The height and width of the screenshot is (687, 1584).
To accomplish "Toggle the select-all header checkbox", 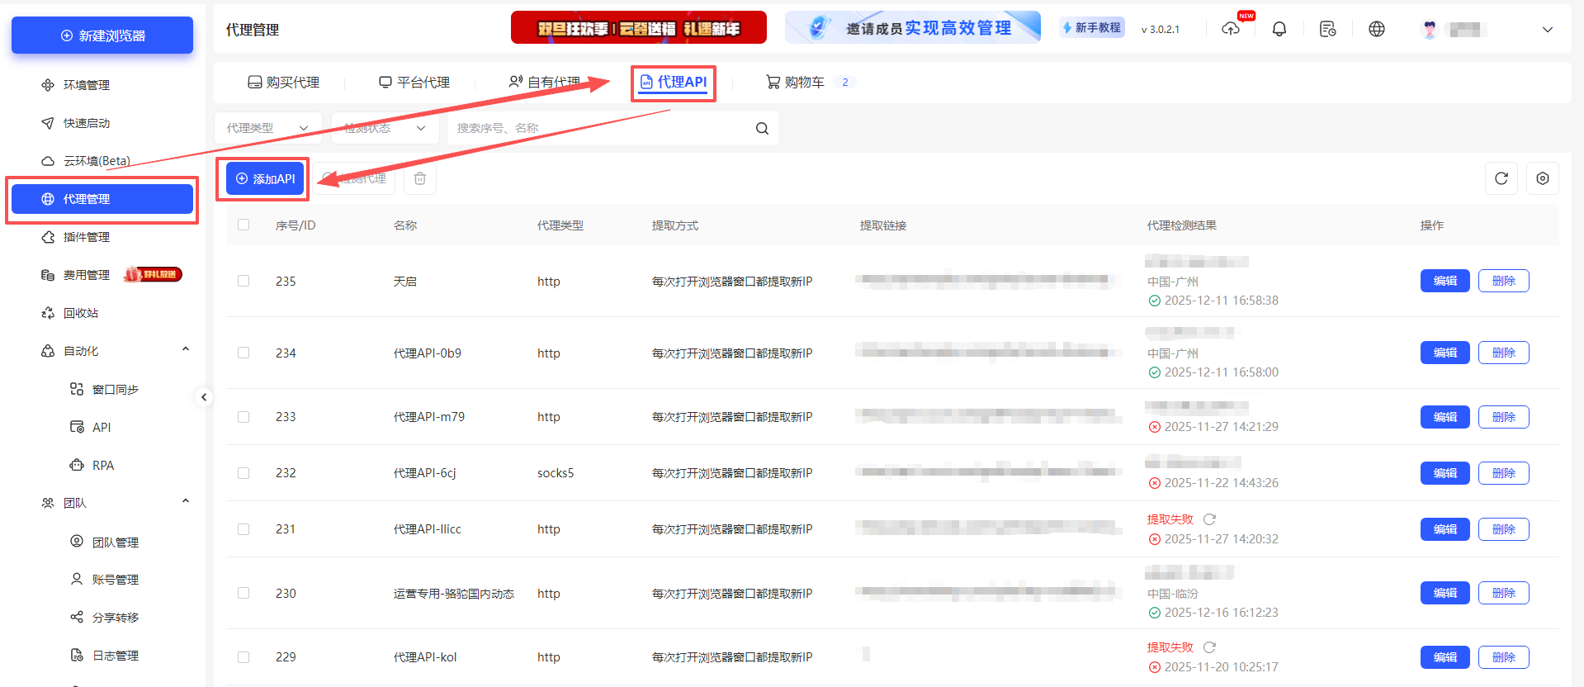I will coord(244,225).
